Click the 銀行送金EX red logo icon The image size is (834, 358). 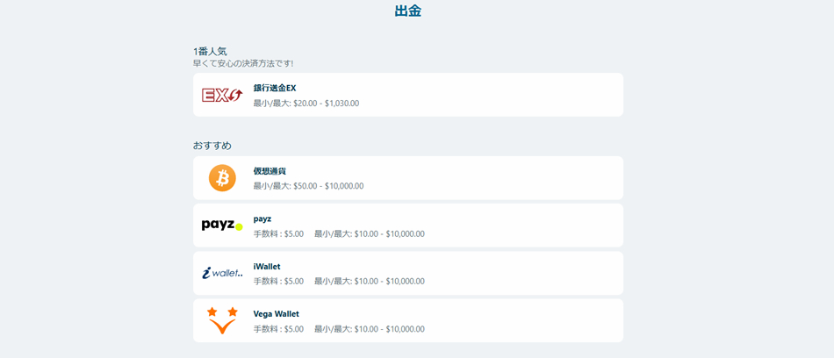tap(222, 95)
